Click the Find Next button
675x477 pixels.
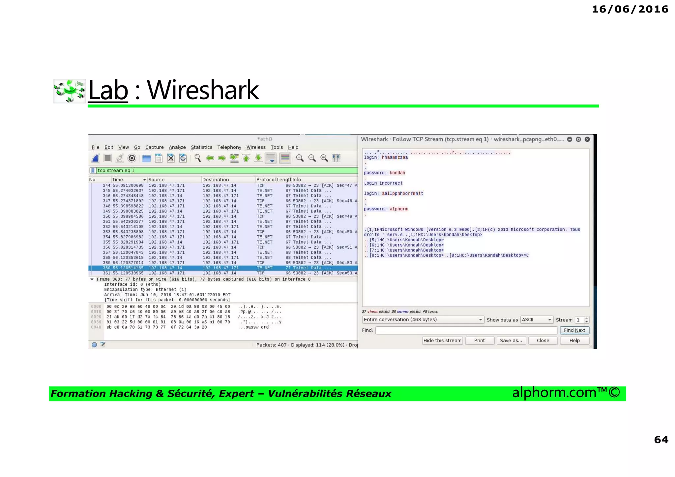coord(574,330)
